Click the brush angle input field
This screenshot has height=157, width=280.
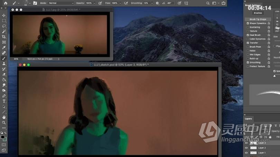[170, 3]
